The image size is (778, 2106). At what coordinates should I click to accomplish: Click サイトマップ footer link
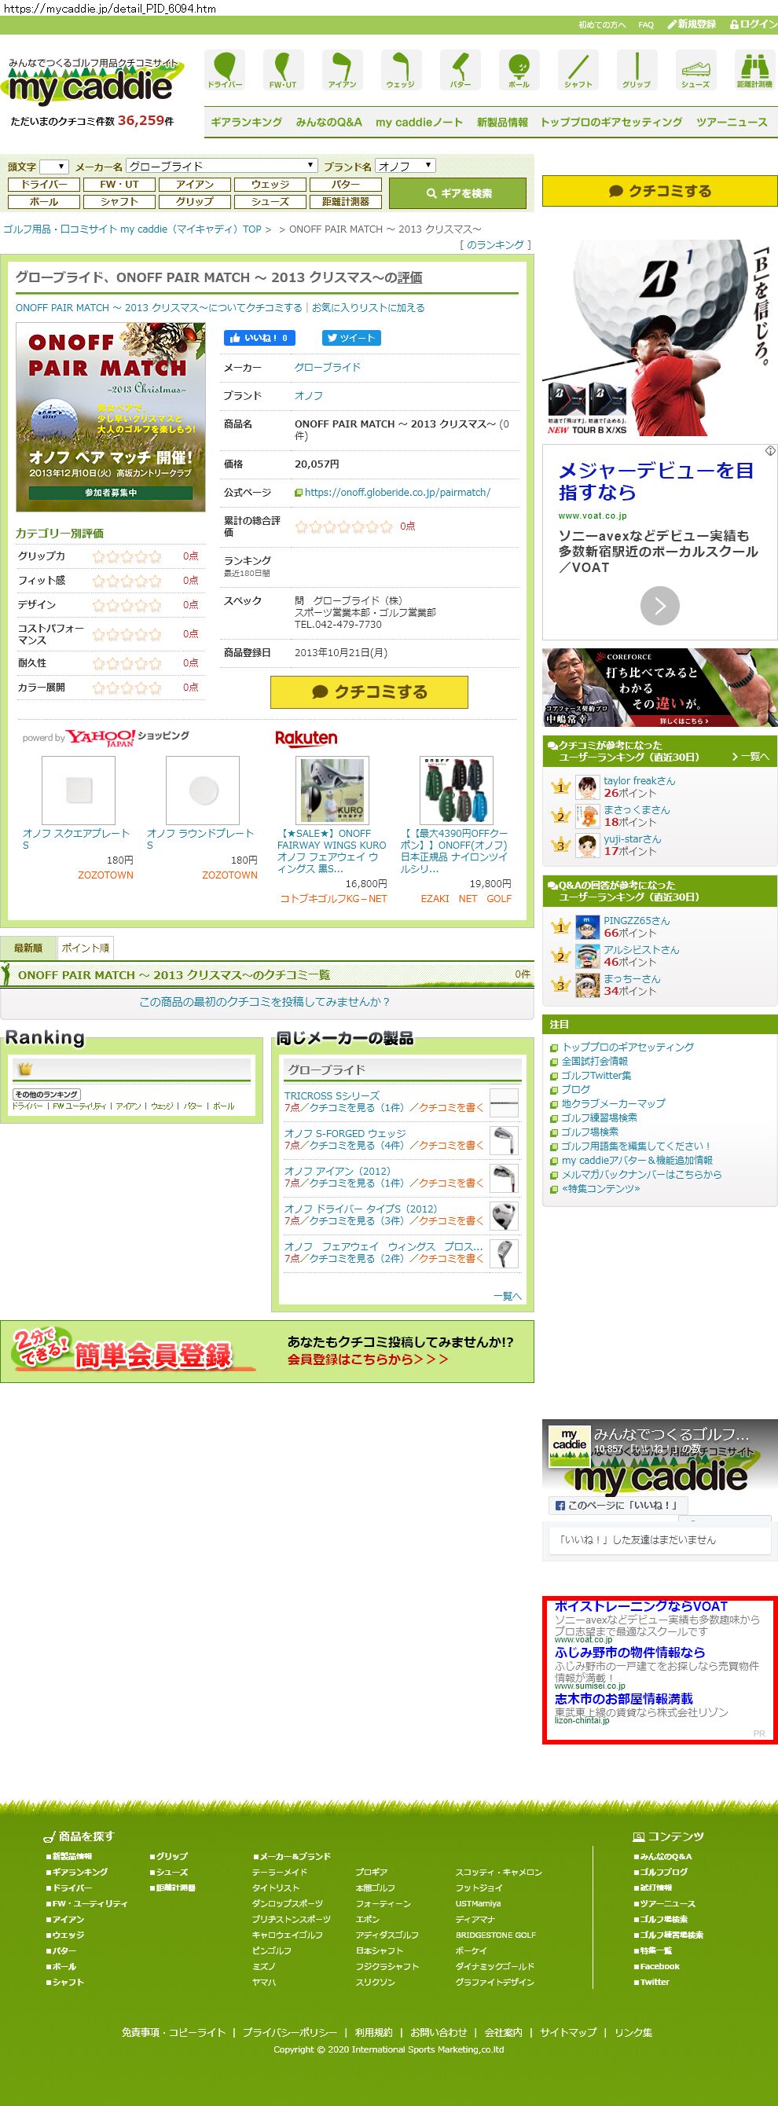[x=568, y=2031]
